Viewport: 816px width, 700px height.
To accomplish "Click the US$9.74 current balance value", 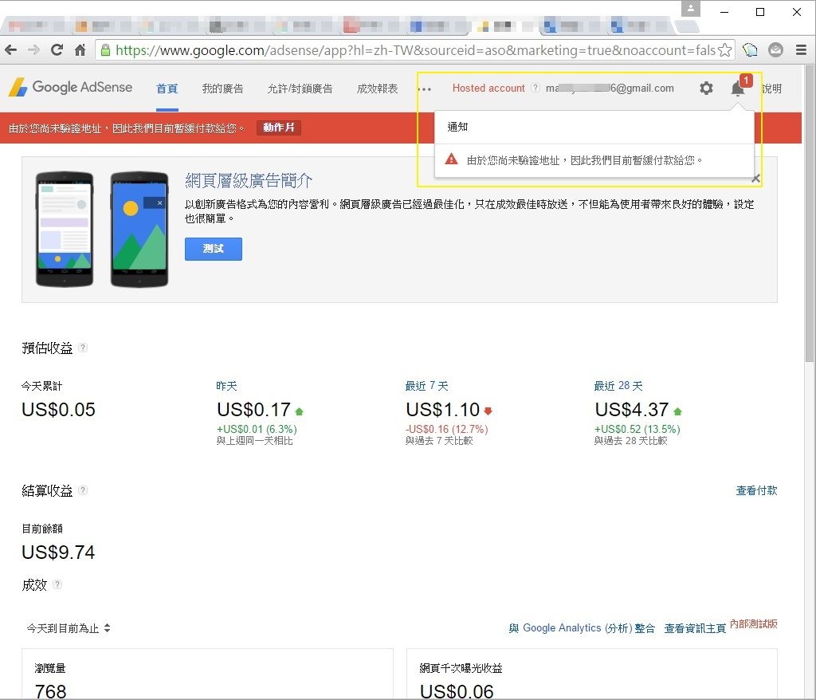I will (x=58, y=553).
